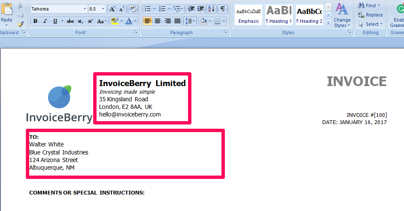Click the COMMENTS OR SPECIAL INSTRUCTIONS label
Image resolution: width=404 pixels, height=211 pixels.
coord(87,193)
